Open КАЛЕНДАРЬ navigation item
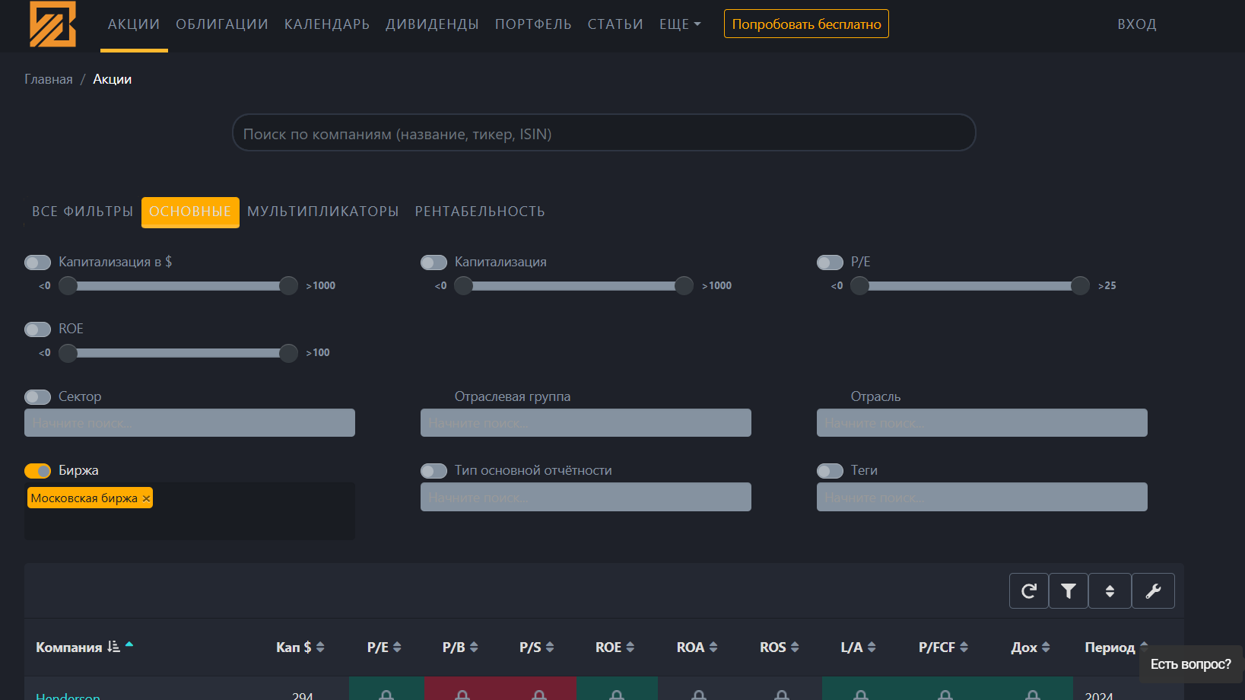Screen dimensions: 1245x700 pos(327,24)
